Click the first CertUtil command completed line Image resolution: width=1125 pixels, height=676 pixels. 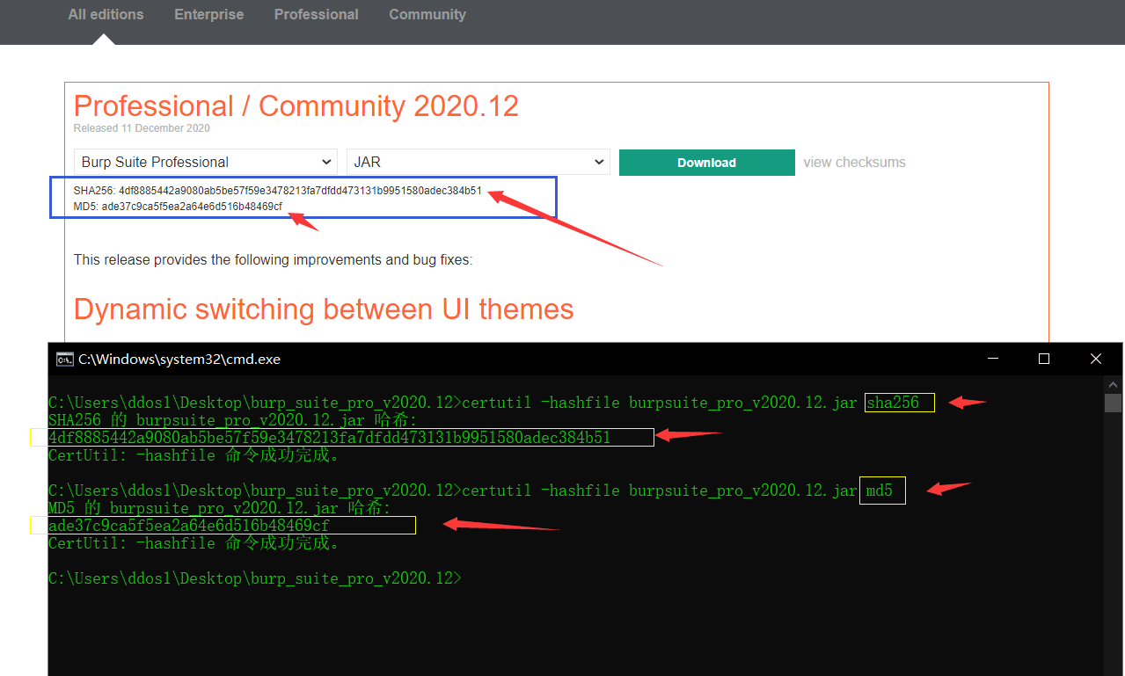click(194, 455)
